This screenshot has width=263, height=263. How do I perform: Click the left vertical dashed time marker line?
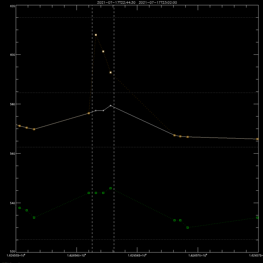pos(92,128)
